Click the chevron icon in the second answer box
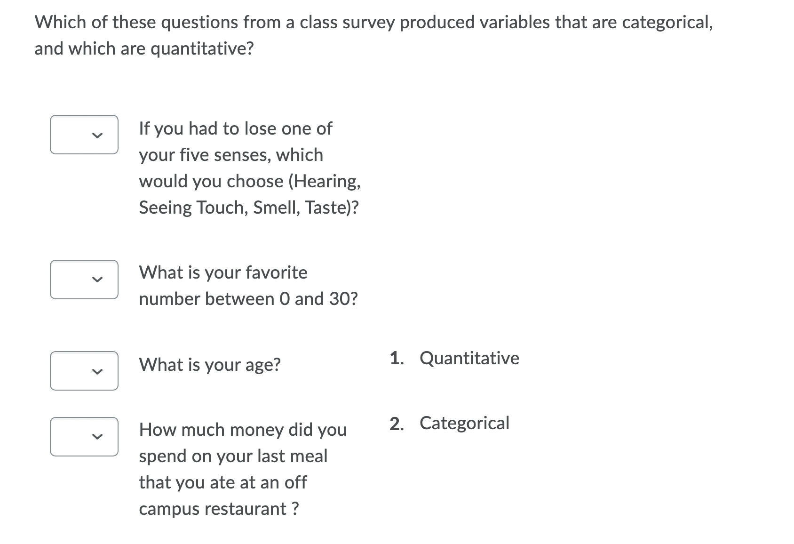Image resolution: width=794 pixels, height=544 pixels. click(x=96, y=280)
